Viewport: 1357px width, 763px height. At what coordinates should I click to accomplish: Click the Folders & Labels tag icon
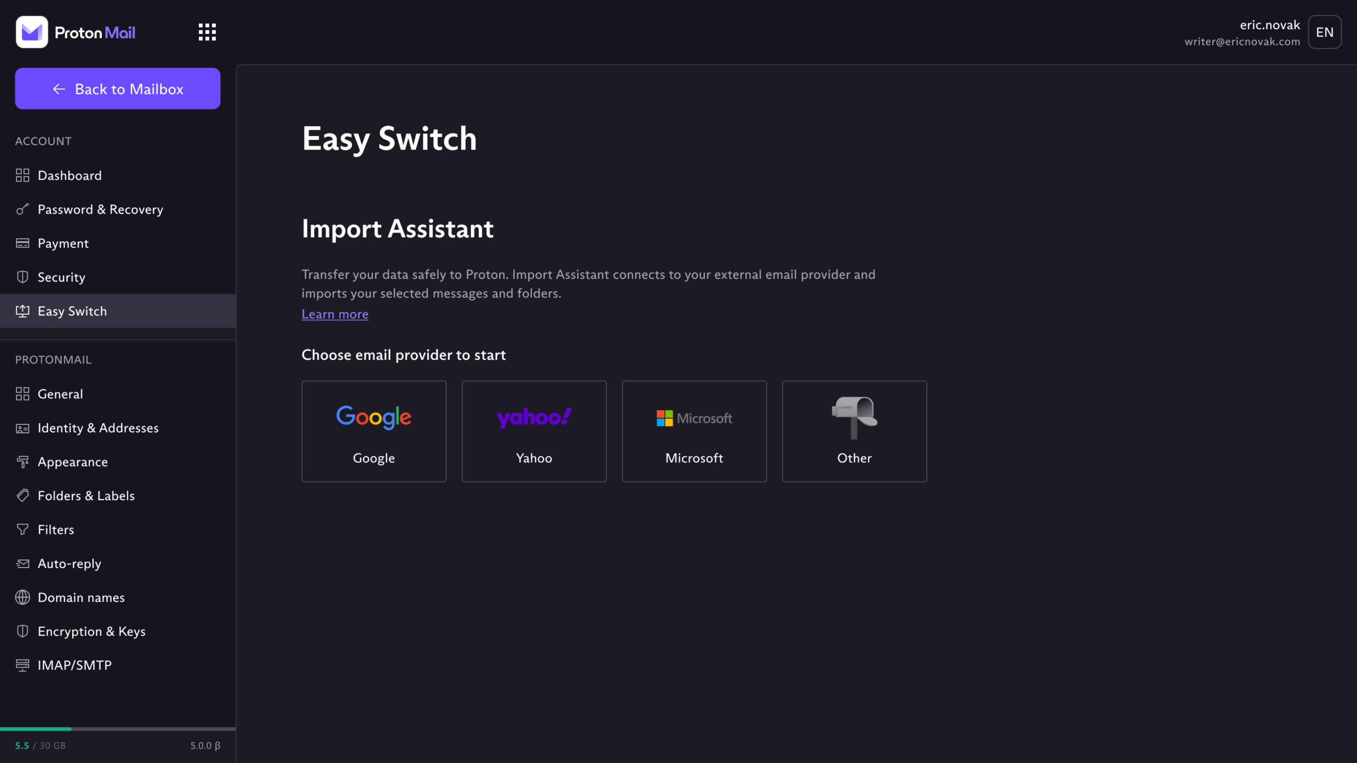click(x=22, y=496)
